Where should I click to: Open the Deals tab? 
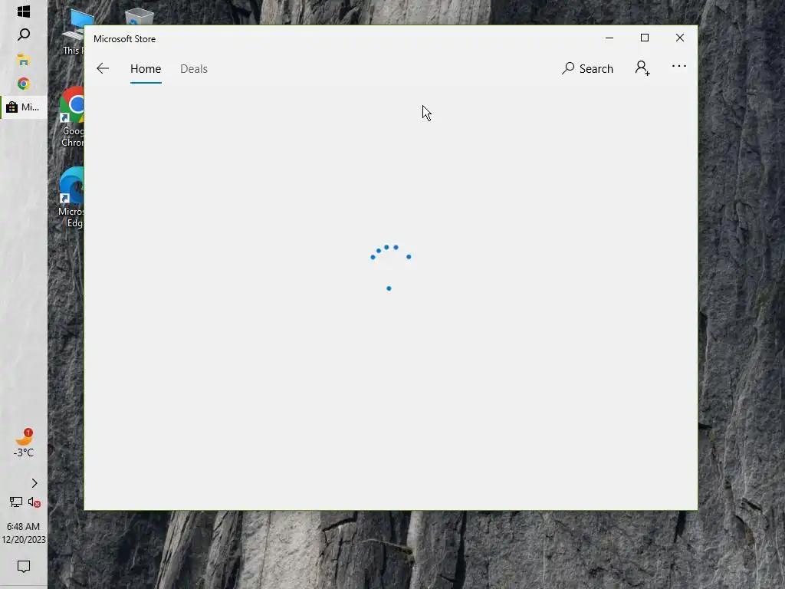point(194,69)
